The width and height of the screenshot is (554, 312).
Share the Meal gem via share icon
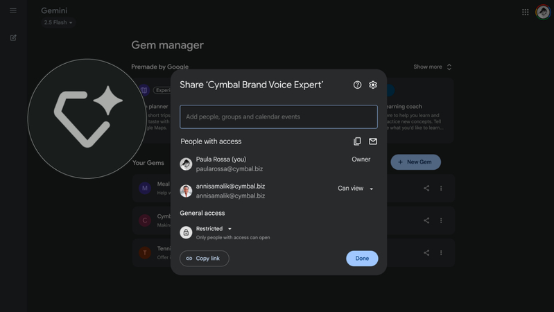[x=426, y=189]
